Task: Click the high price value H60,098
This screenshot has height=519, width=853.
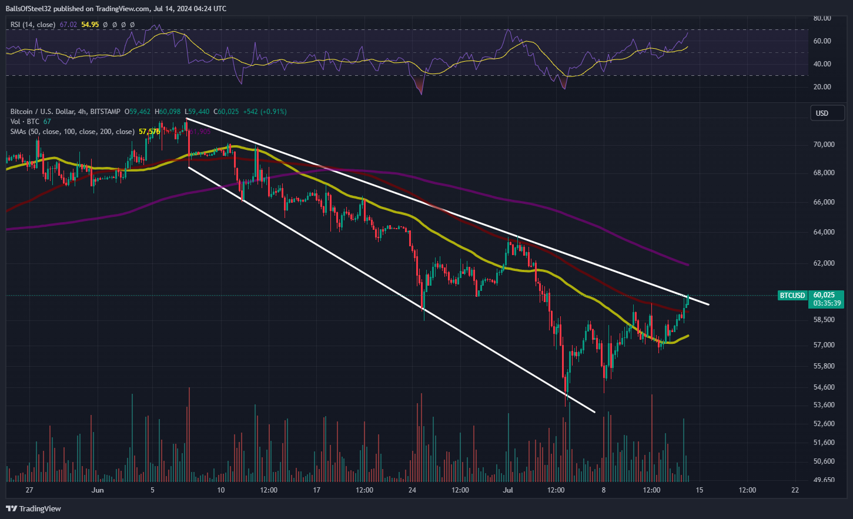Action: 168,111
